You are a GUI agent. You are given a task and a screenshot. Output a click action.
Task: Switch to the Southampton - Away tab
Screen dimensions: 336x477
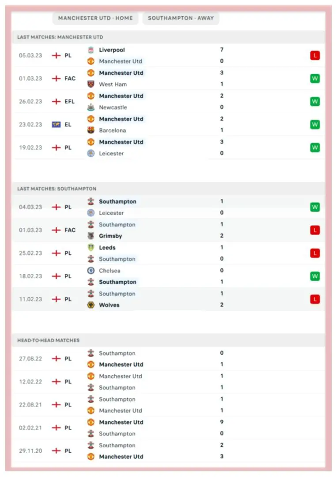[181, 18]
